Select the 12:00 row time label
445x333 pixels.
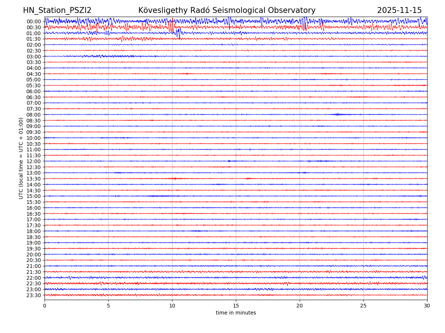tap(34, 161)
